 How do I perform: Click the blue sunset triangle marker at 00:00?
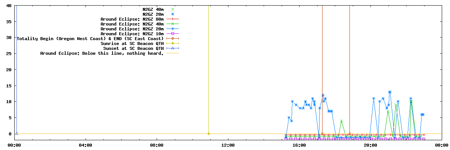point(16,133)
